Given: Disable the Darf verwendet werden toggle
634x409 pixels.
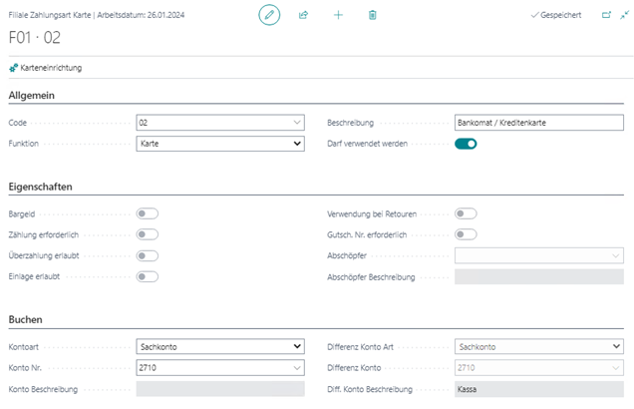Looking at the screenshot, I should (x=466, y=144).
